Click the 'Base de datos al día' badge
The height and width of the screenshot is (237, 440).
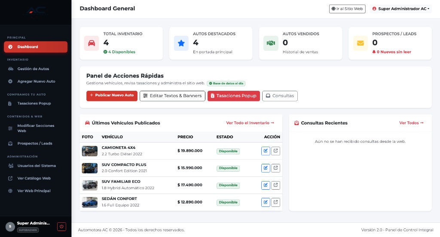pos(226,83)
